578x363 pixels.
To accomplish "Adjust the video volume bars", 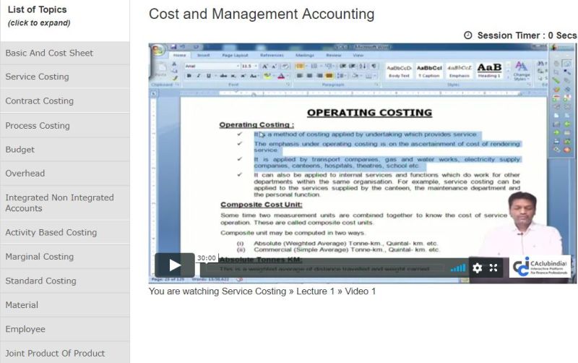I will click(x=458, y=268).
